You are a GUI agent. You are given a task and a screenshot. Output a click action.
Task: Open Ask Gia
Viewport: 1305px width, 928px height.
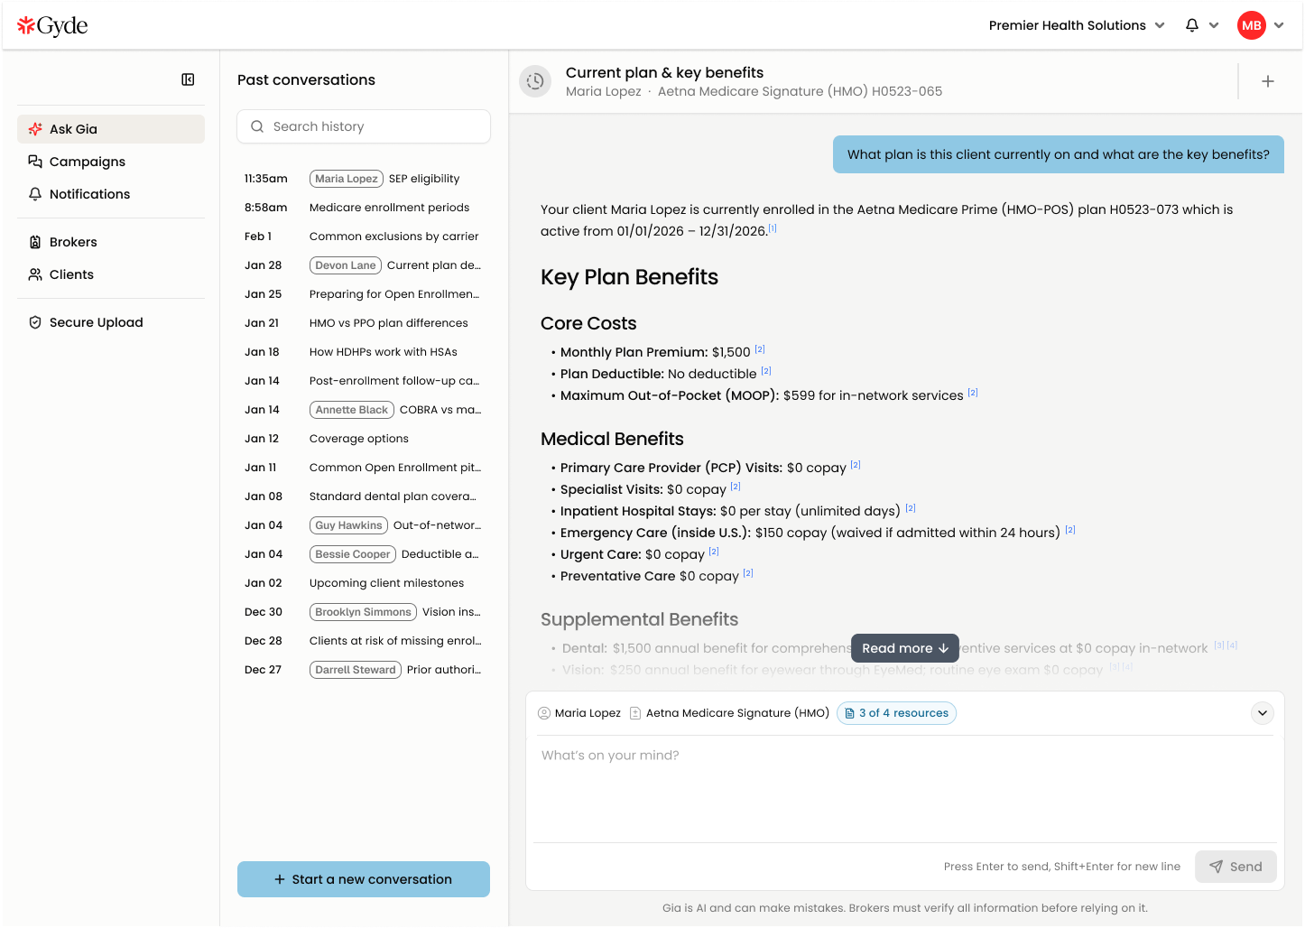pos(111,129)
